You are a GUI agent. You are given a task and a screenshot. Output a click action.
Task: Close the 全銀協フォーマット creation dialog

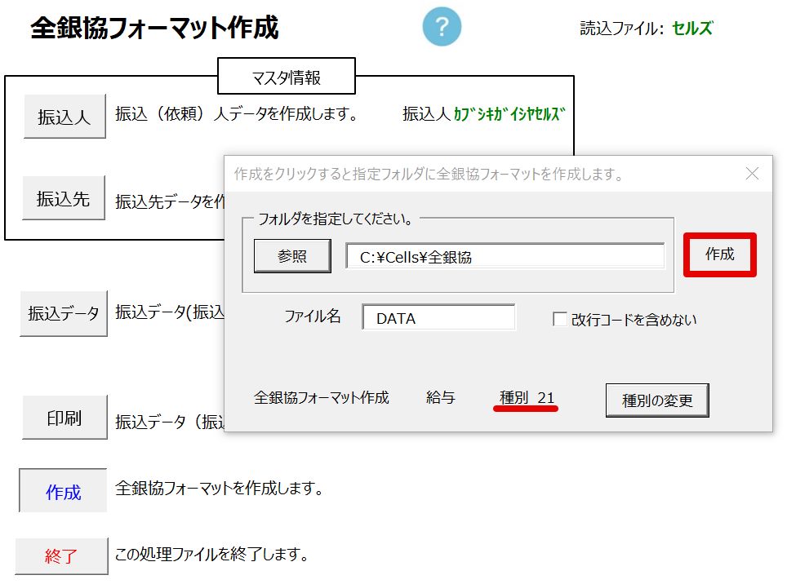tap(752, 174)
